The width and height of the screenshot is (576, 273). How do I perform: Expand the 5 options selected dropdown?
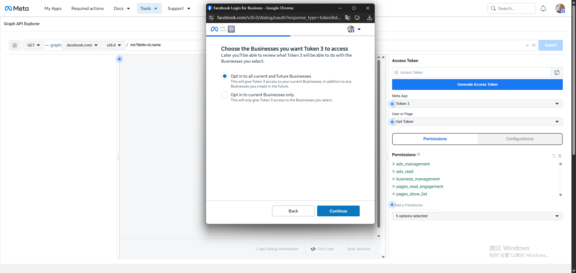[477, 216]
